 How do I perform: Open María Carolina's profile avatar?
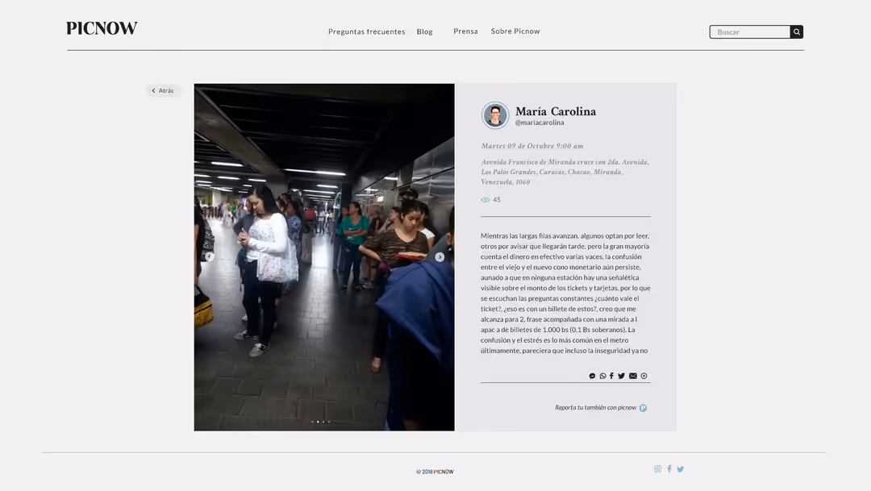(x=495, y=115)
